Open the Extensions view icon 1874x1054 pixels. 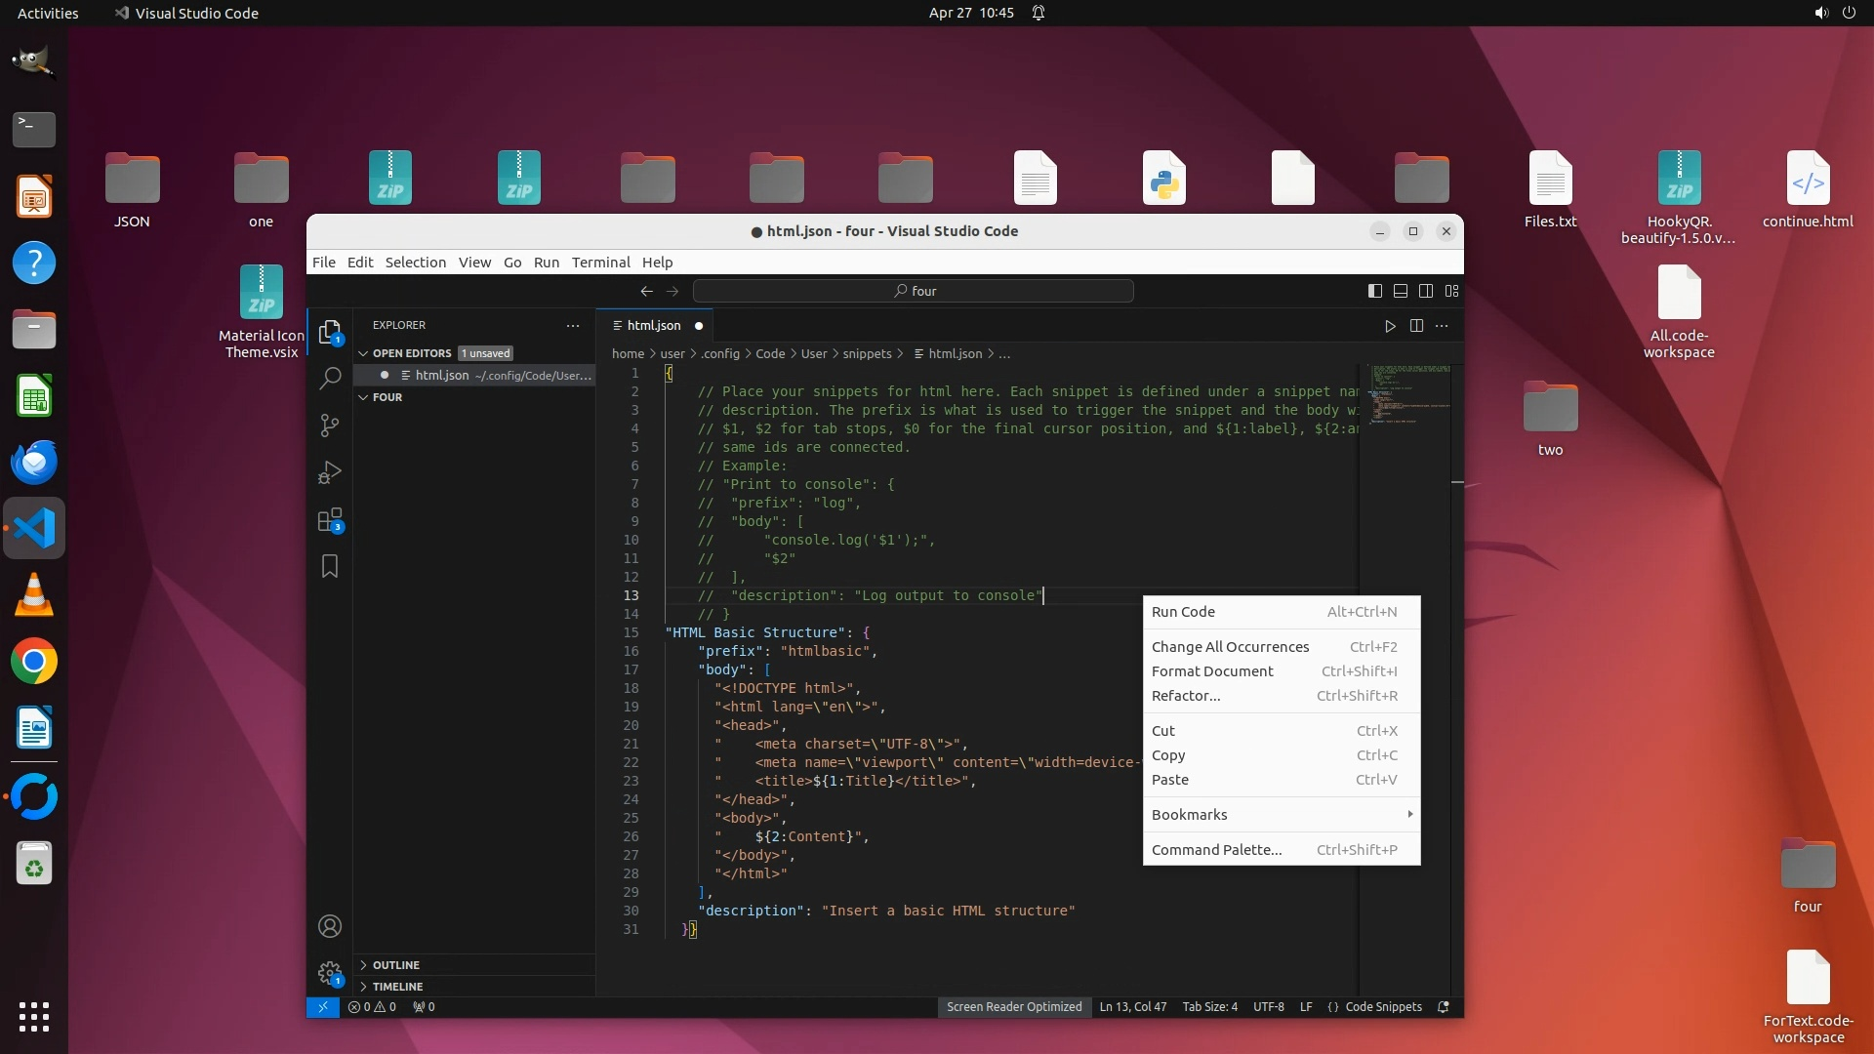[x=330, y=520]
